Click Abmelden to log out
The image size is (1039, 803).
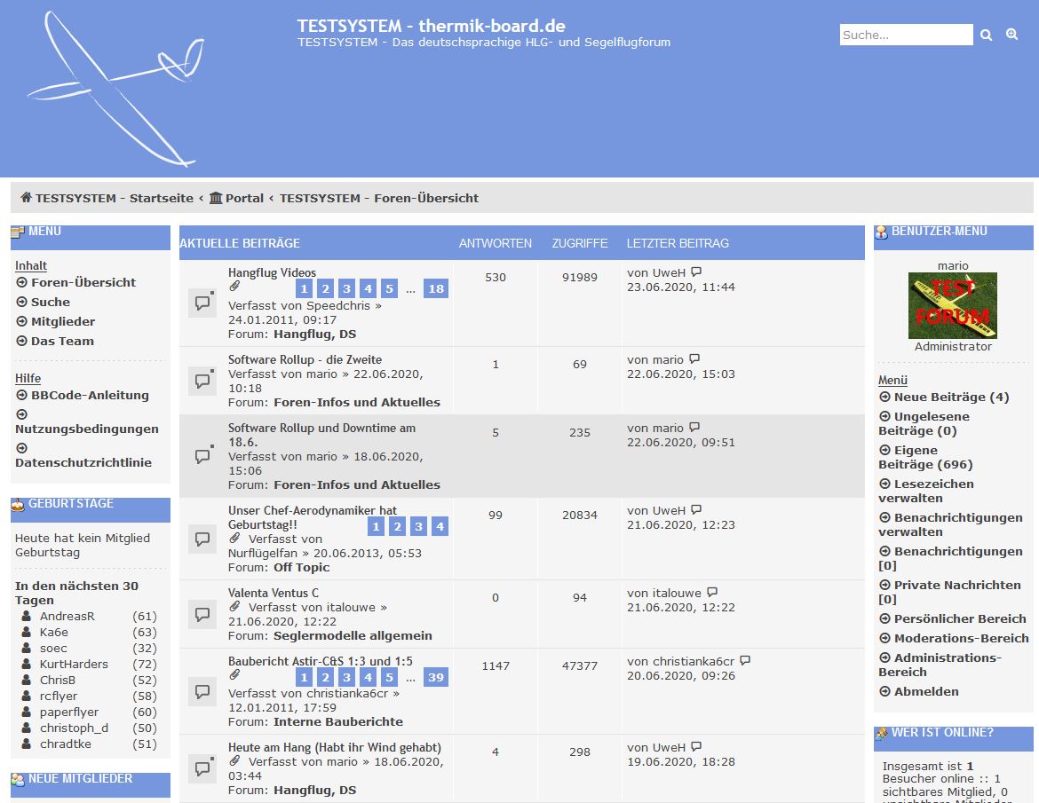926,691
